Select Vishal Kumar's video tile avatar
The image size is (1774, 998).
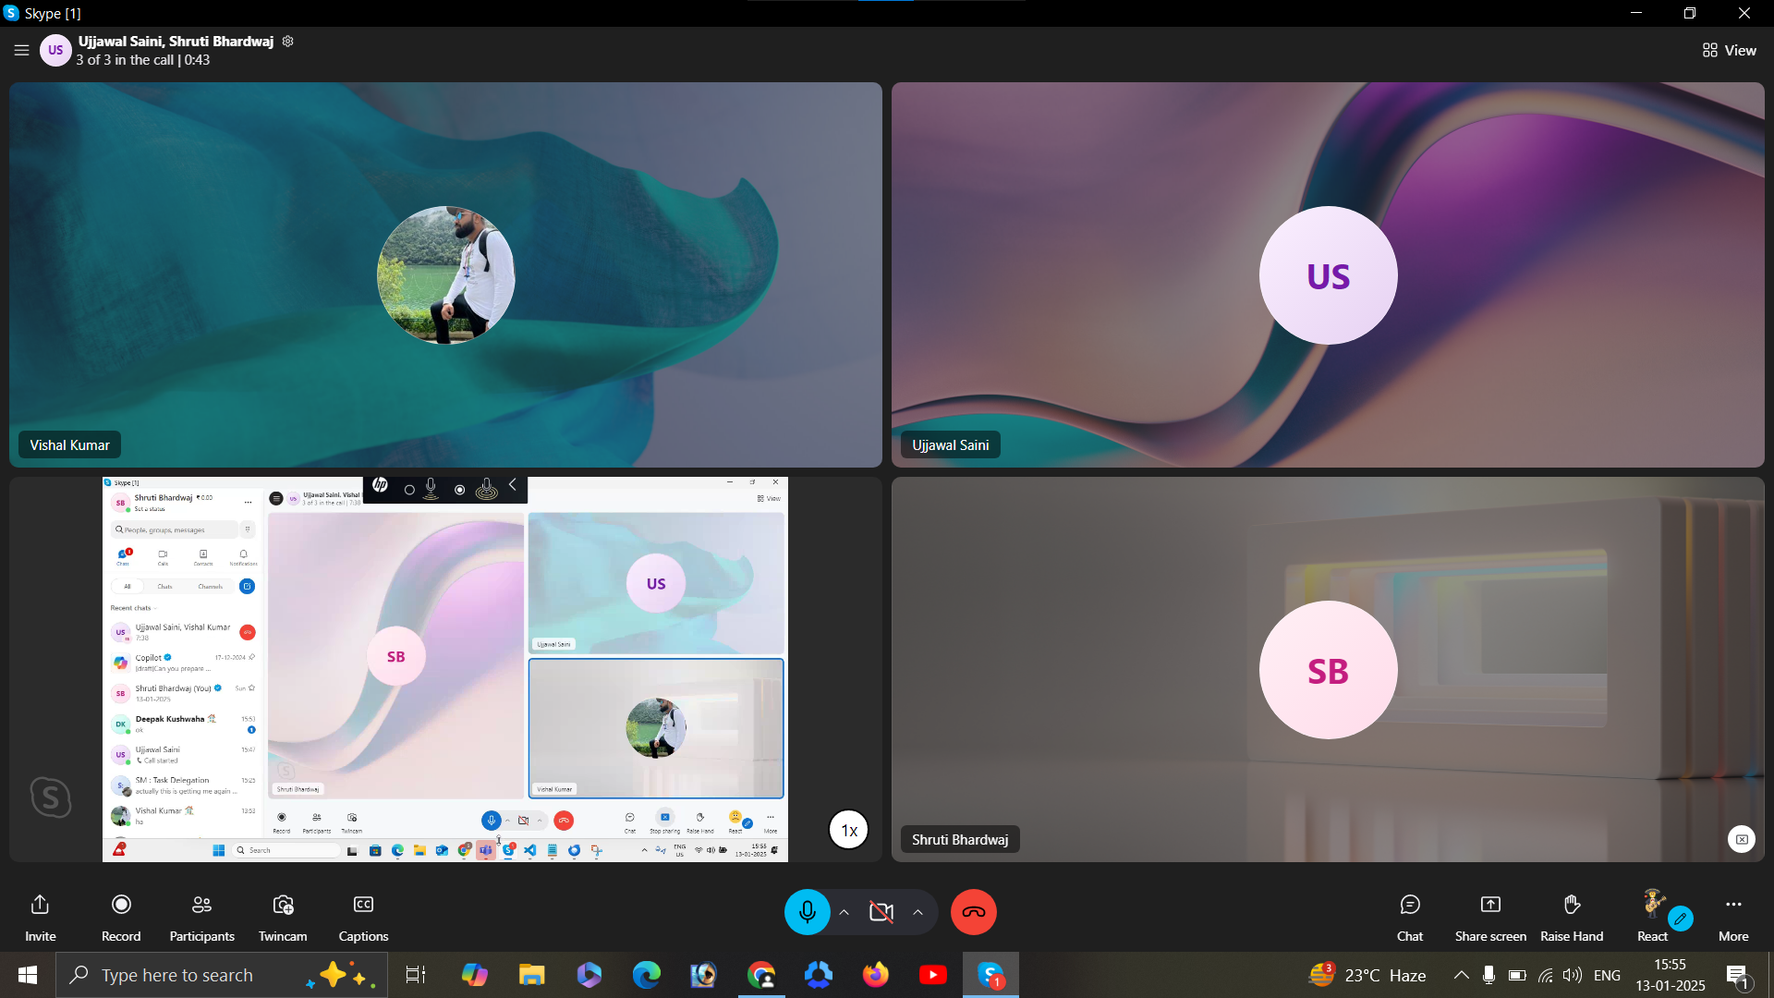click(x=446, y=275)
